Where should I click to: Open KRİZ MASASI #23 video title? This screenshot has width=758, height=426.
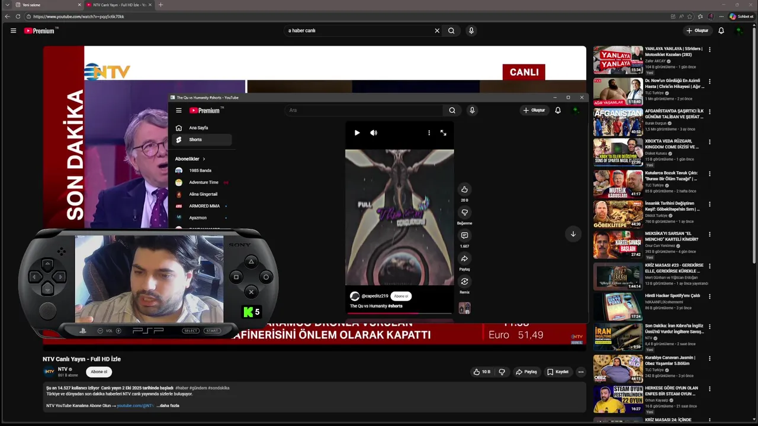(x=675, y=267)
